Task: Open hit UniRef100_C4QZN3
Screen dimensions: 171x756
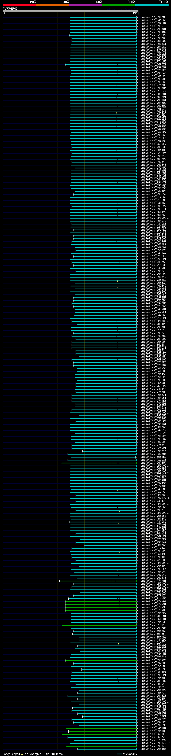Action: 153,489
